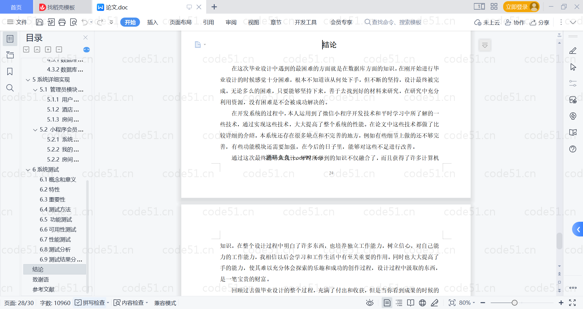Open the 开发工具 ribbon tab
The height and width of the screenshot is (309, 583).
pos(305,22)
